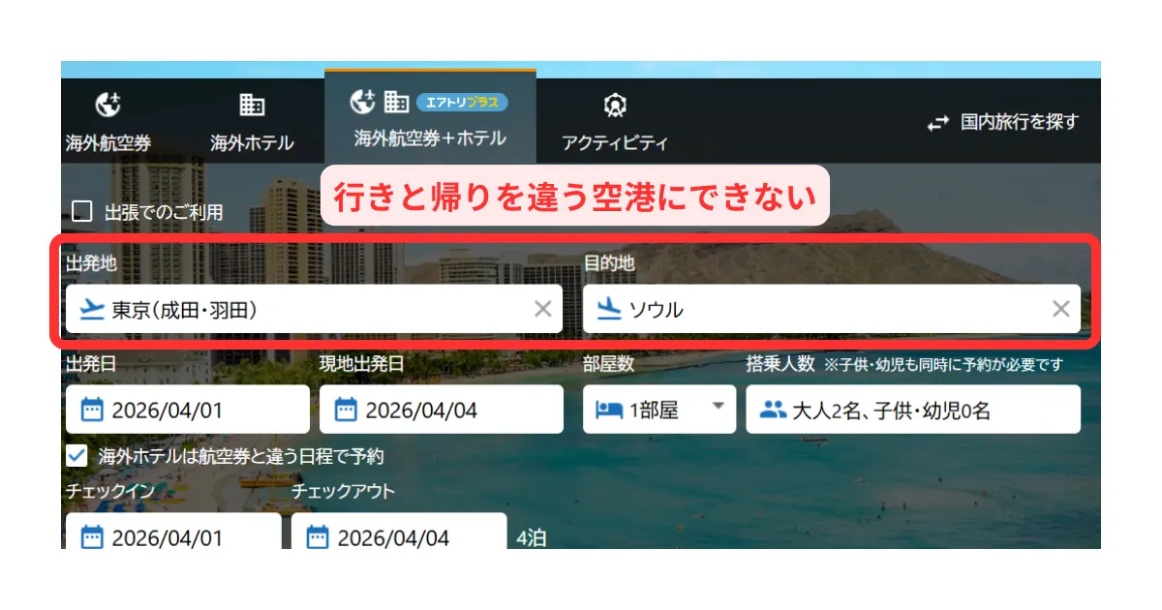Click the building icon for 海外ホテル
This screenshot has height=610, width=1162.
252,105
